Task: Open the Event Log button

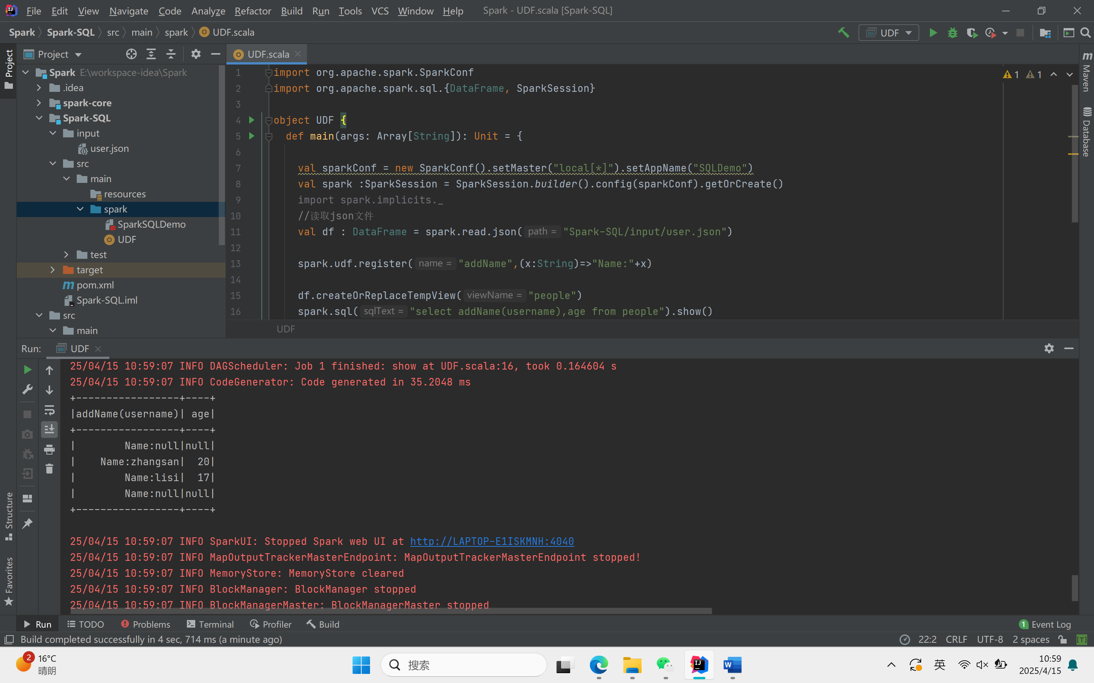Action: (x=1045, y=624)
